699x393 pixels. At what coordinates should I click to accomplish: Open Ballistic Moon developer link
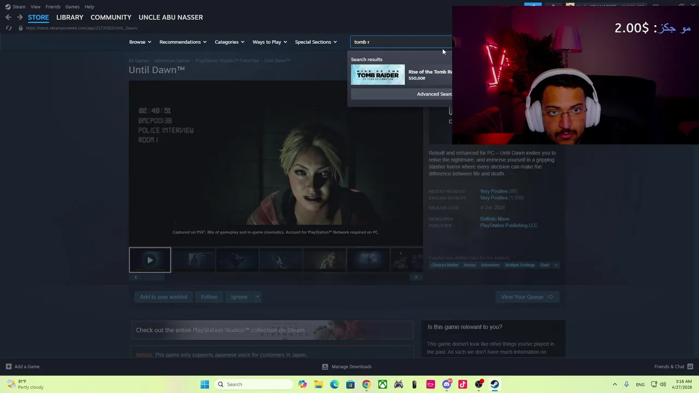click(x=495, y=219)
